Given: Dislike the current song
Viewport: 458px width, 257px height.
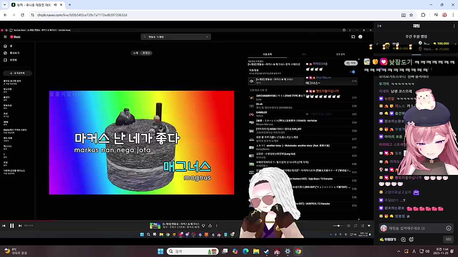Looking at the screenshot, I should (204, 226).
